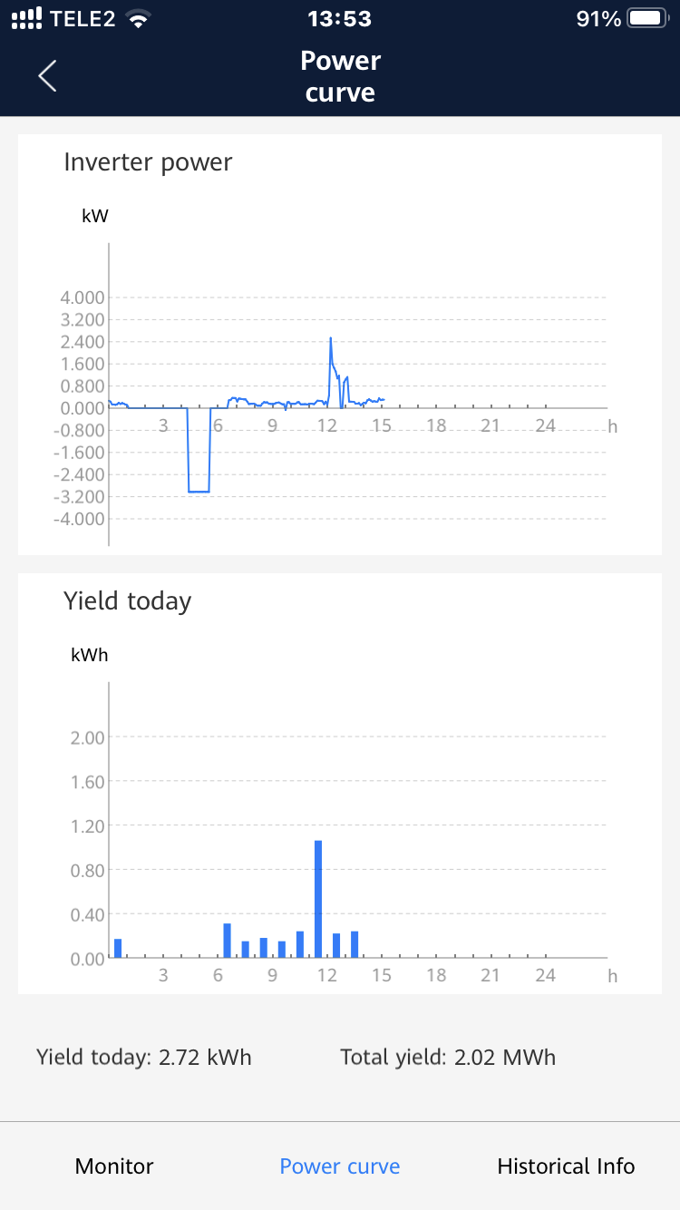This screenshot has width=680, height=1210.
Task: Tap the "Yield today: 2.72 kWh" summary
Action: 144,1057
